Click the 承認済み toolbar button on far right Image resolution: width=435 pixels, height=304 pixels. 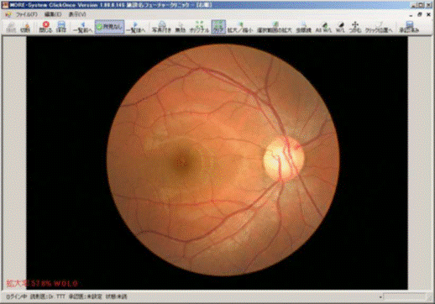pos(409,27)
